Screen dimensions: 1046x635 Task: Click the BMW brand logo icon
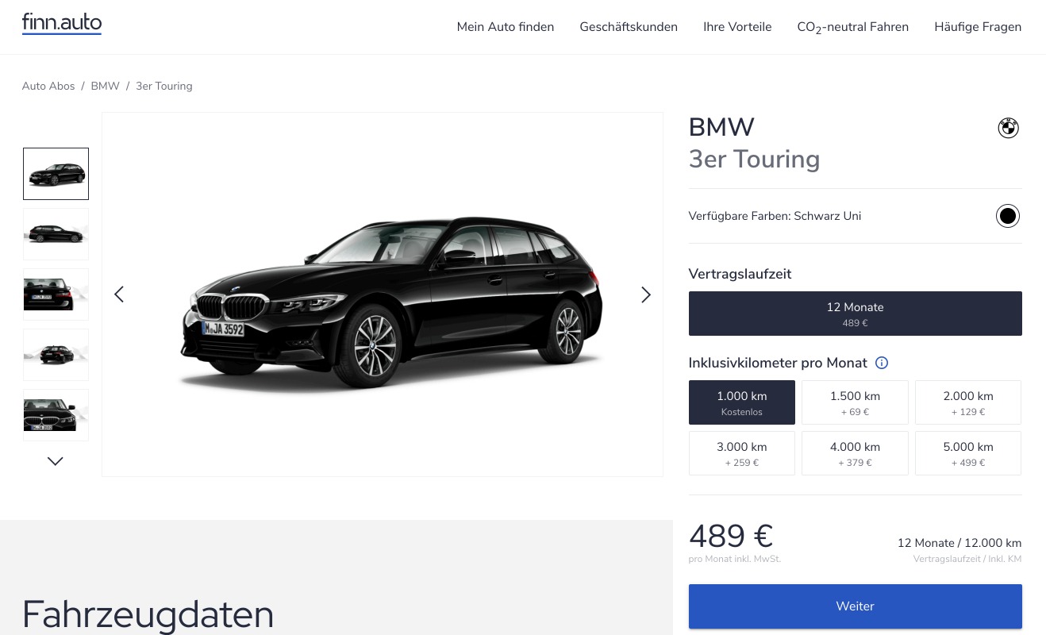pyautogui.click(x=1008, y=128)
